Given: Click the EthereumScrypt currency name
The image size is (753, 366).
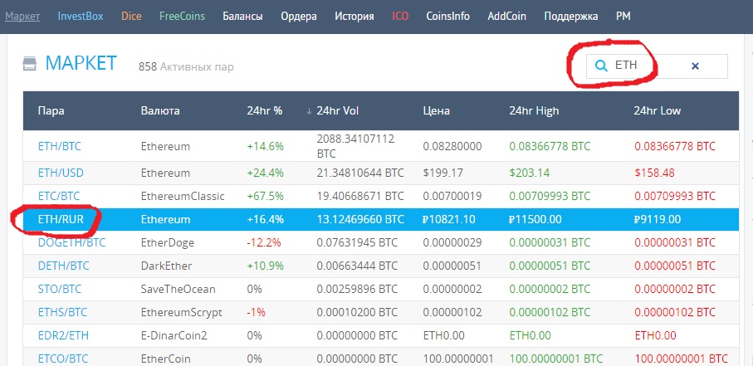Looking at the screenshot, I should (x=182, y=313).
